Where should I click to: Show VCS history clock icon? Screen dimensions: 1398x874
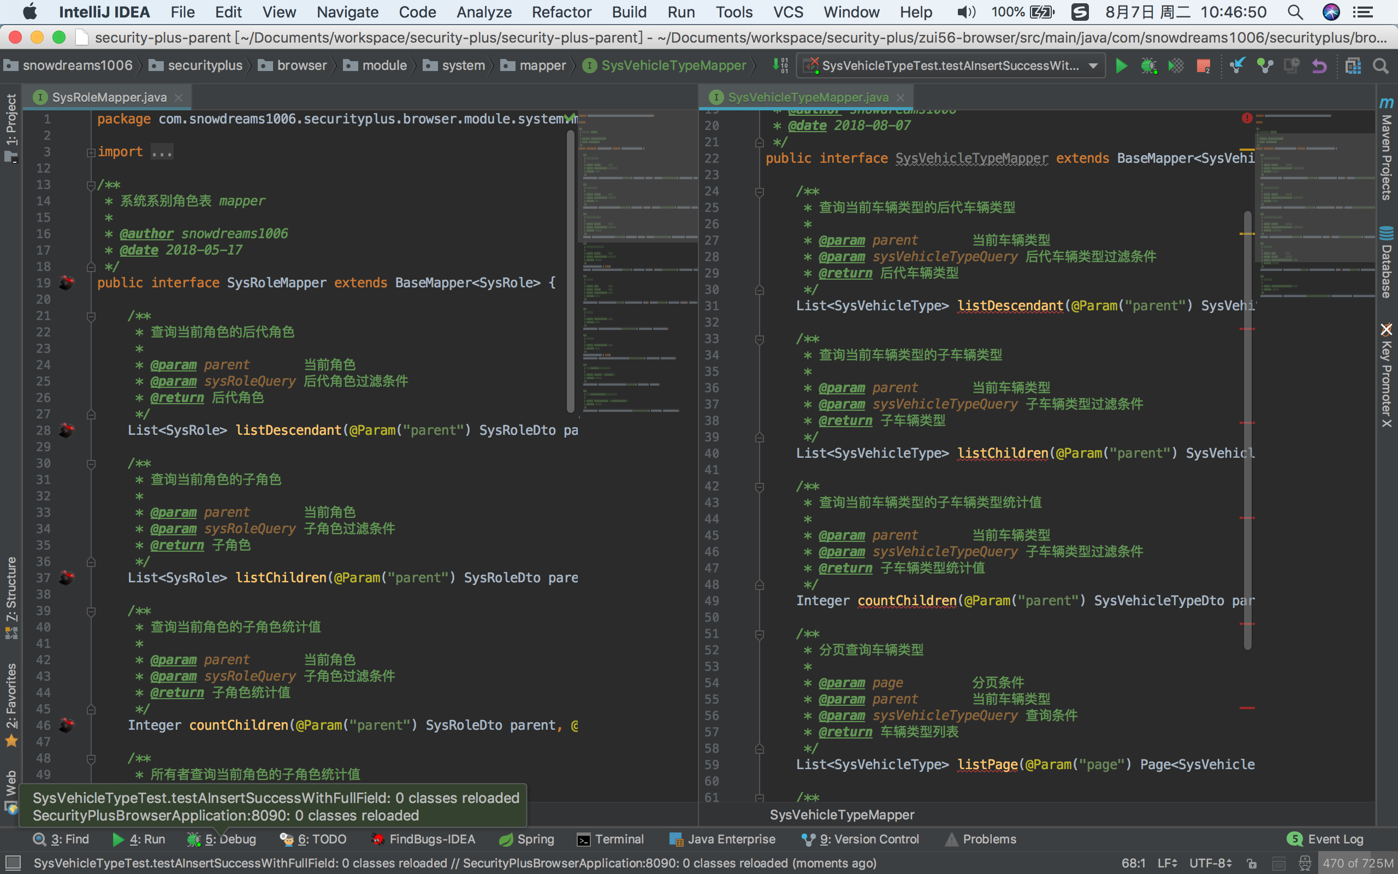[1292, 66]
